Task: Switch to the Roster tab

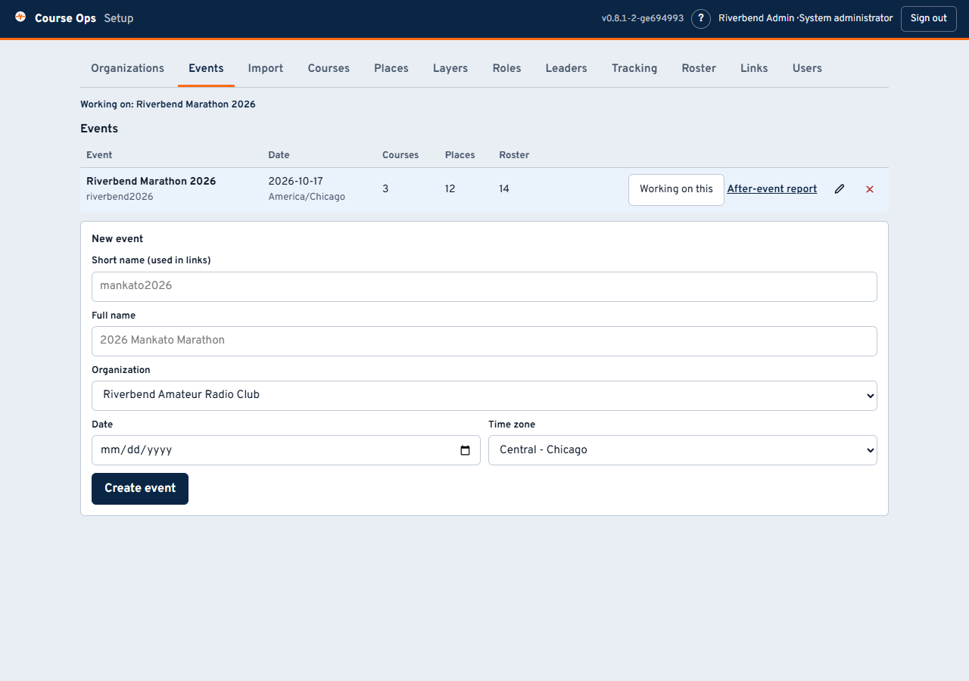Action: tap(699, 68)
